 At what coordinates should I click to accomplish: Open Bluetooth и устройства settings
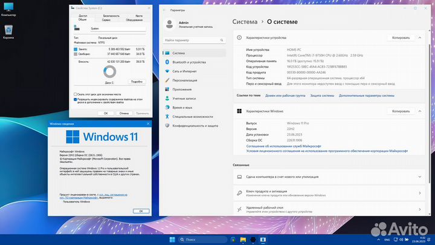coord(194,62)
